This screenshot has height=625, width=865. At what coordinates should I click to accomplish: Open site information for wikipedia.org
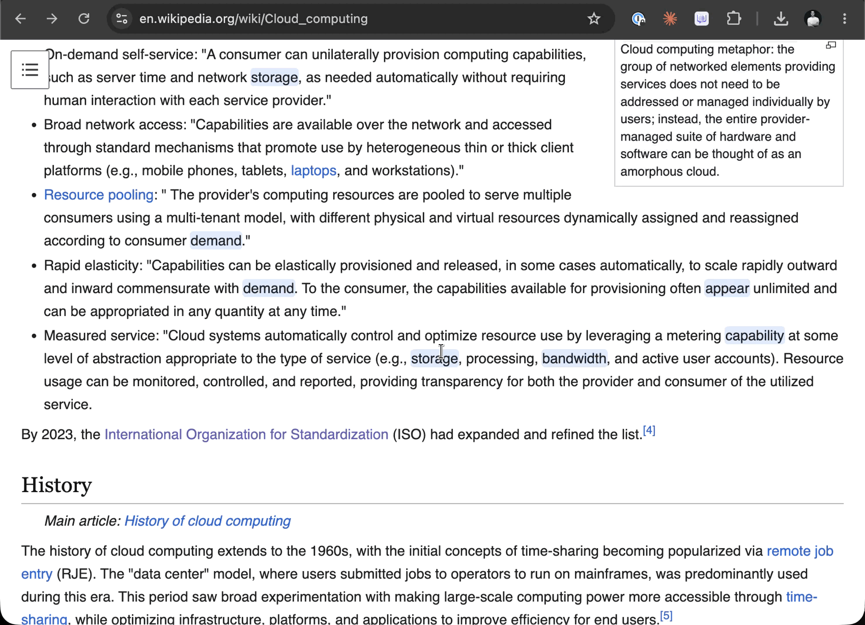122,19
